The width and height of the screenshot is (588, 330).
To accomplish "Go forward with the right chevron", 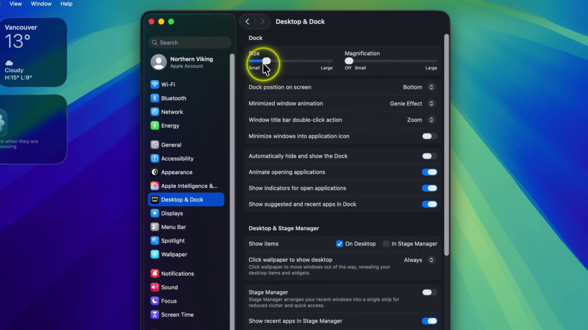I will tap(262, 22).
